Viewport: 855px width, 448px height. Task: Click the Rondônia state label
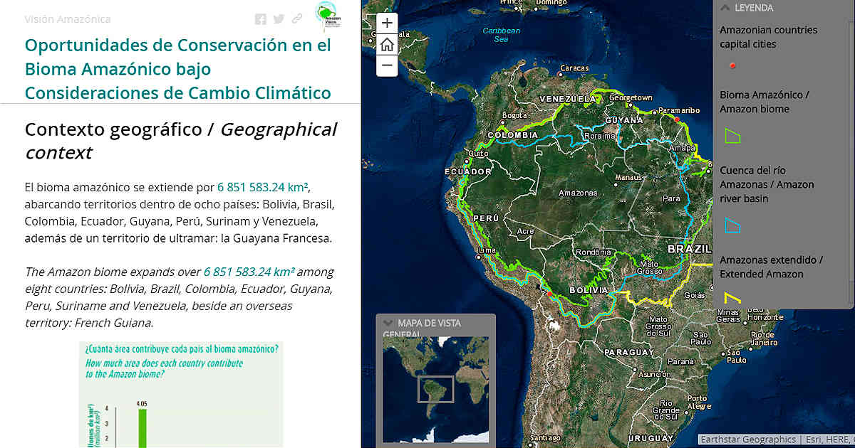593,252
